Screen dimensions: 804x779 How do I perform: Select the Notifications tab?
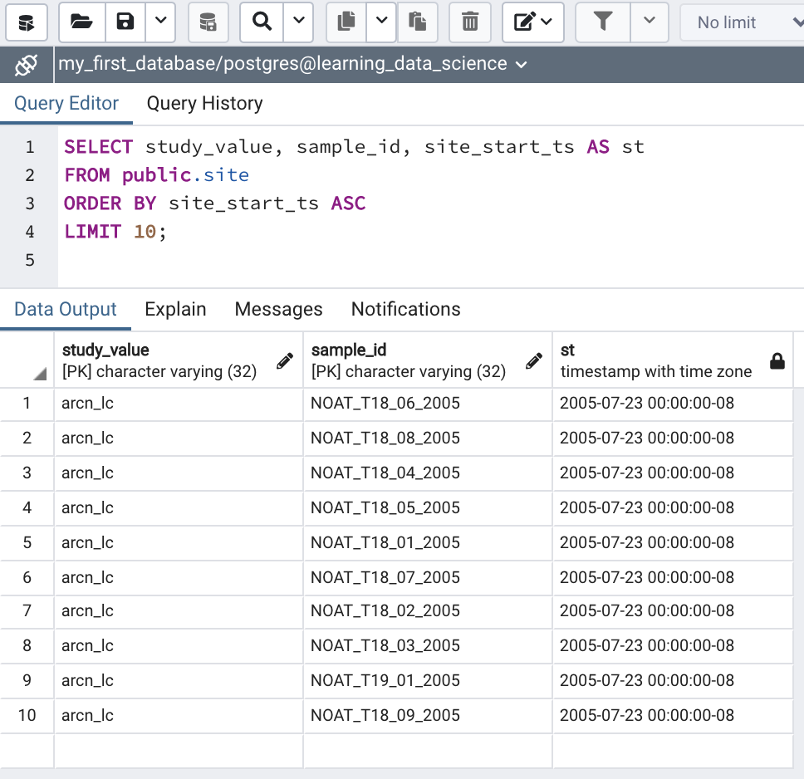(405, 310)
